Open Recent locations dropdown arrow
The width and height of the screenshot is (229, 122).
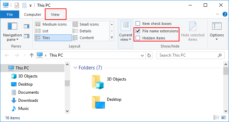click(25, 55)
